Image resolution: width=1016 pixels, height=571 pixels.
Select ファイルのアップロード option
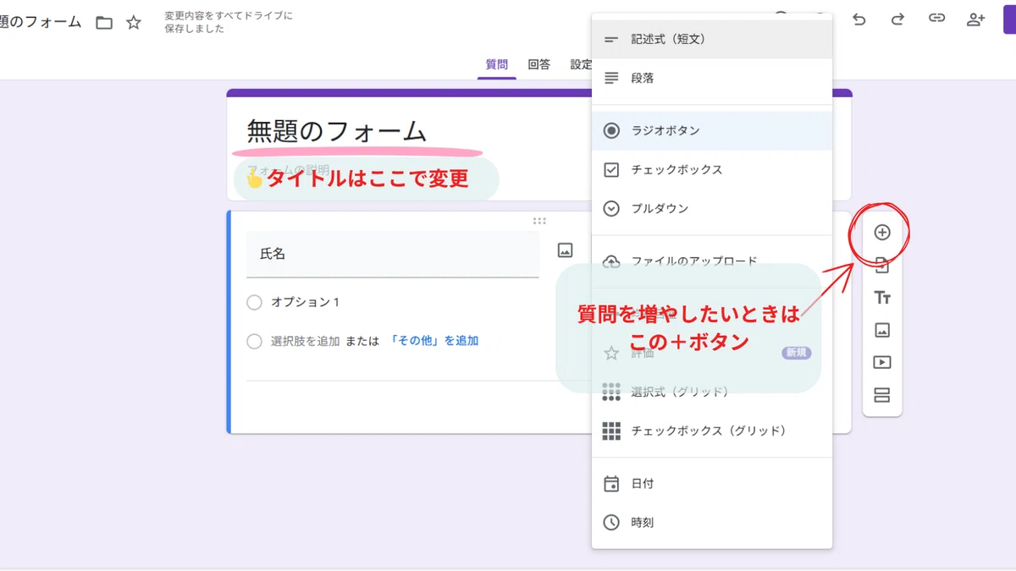(x=712, y=261)
